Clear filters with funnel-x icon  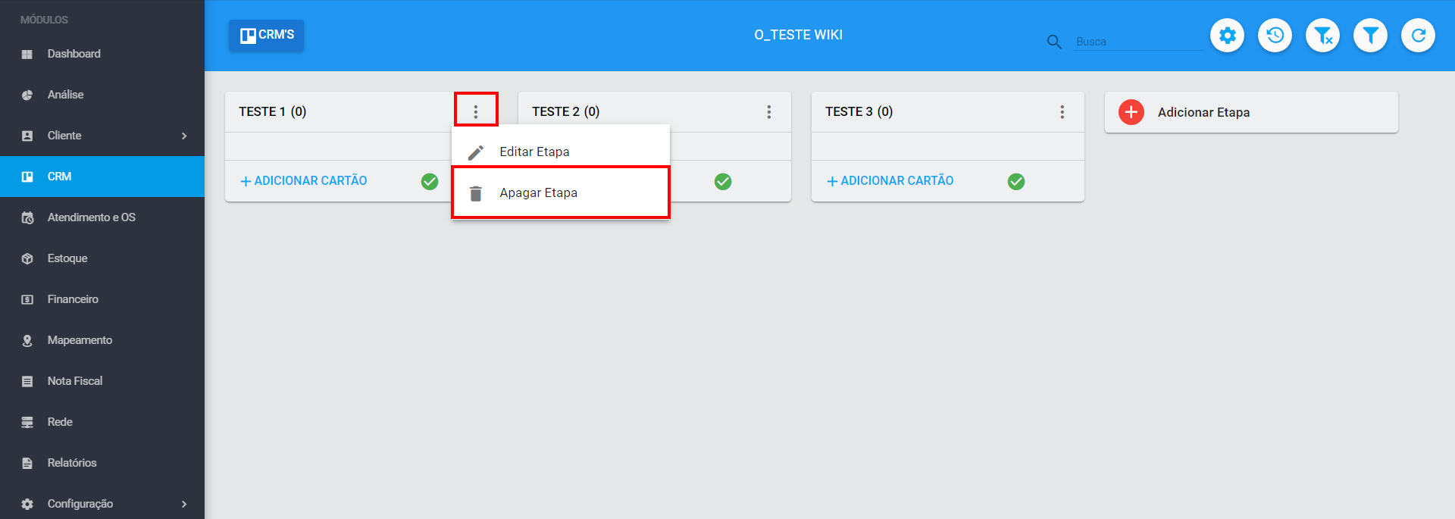pyautogui.click(x=1322, y=36)
